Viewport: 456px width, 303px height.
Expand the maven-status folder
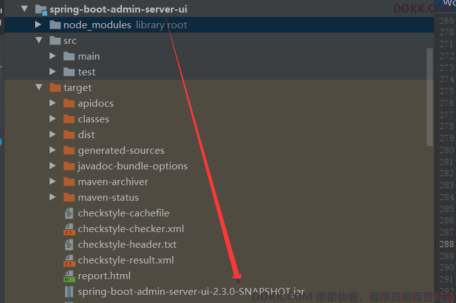pyautogui.click(x=53, y=197)
